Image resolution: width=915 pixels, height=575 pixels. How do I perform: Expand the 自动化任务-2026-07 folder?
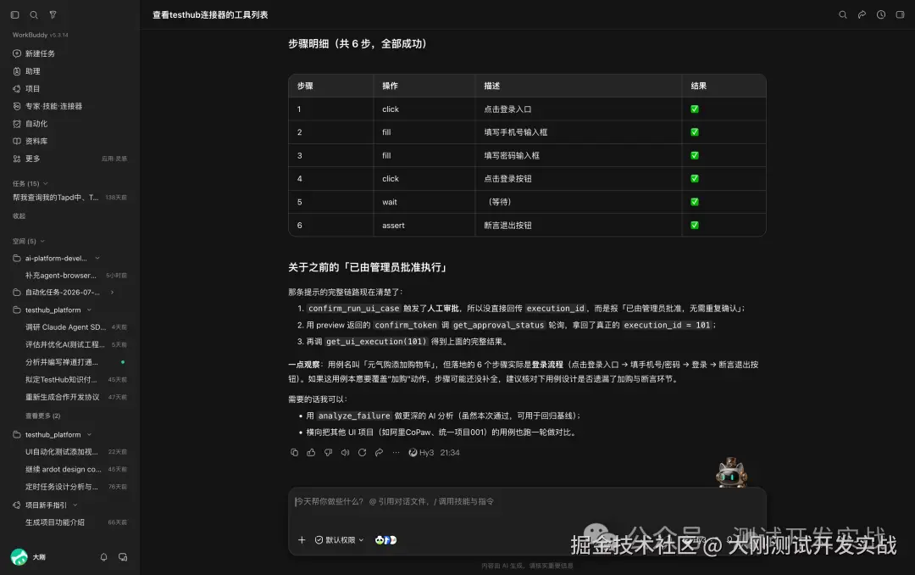pos(112,293)
